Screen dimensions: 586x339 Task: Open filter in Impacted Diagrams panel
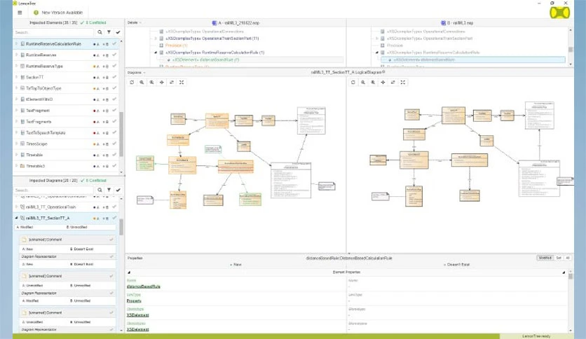[x=109, y=190]
